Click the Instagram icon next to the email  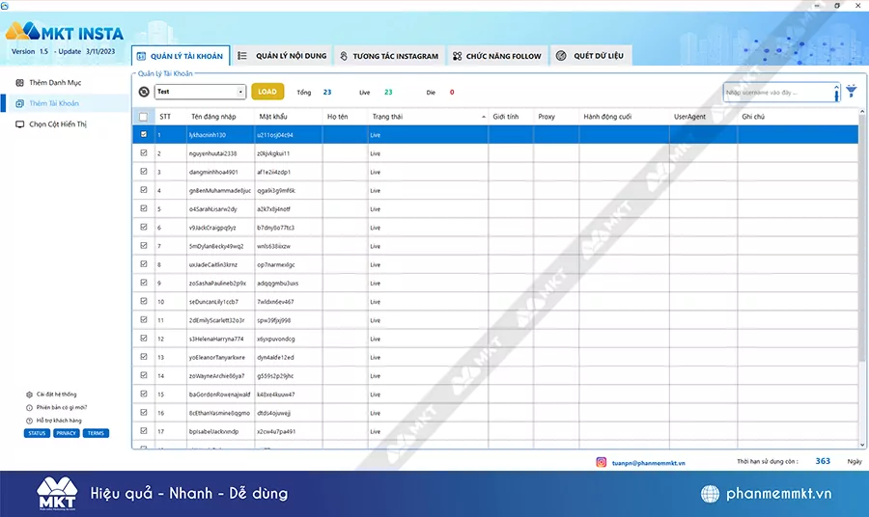(x=601, y=462)
